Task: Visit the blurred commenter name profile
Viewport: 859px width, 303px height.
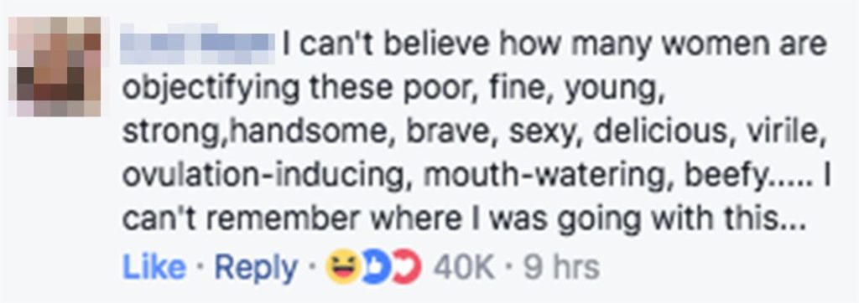Action: 197,44
